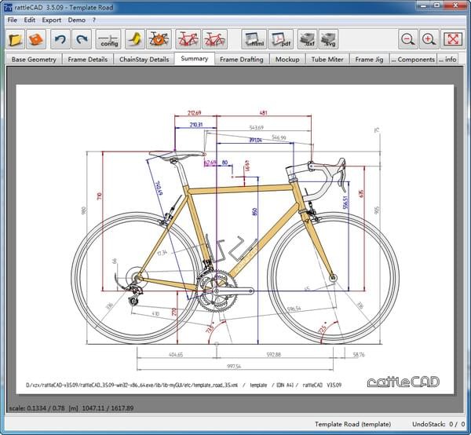This screenshot has width=471, height=435.
Task: Export drawing as svg
Action: (328, 38)
